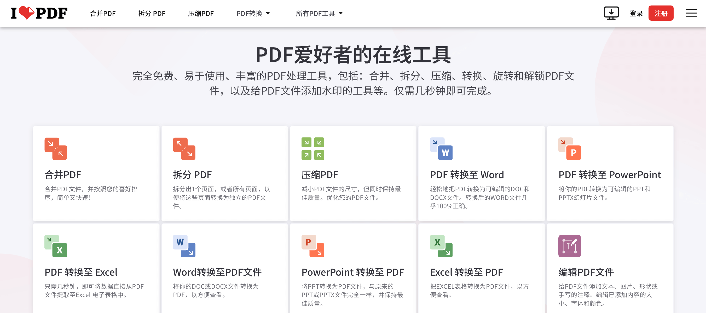Open the 合并PDF card title
Viewport: 706px width, 313px height.
(x=63, y=175)
